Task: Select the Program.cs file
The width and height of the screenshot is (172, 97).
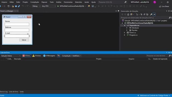Action: [133, 35]
